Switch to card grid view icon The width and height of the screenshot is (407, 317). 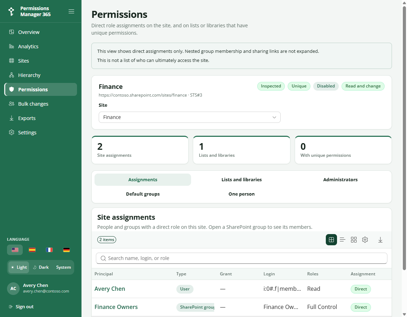click(354, 240)
